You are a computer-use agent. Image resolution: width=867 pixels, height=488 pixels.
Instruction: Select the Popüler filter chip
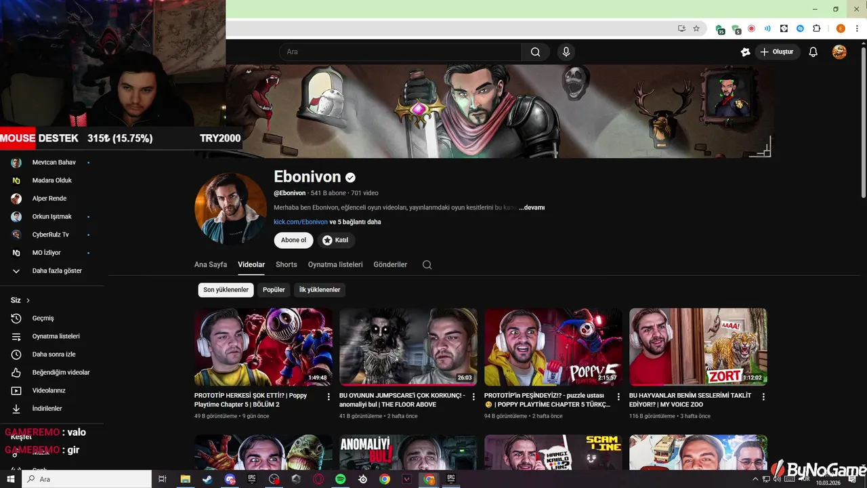tap(274, 289)
